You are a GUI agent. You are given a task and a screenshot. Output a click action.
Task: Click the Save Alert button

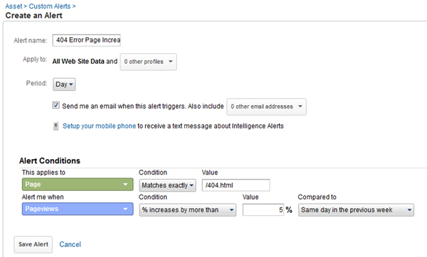[33, 244]
